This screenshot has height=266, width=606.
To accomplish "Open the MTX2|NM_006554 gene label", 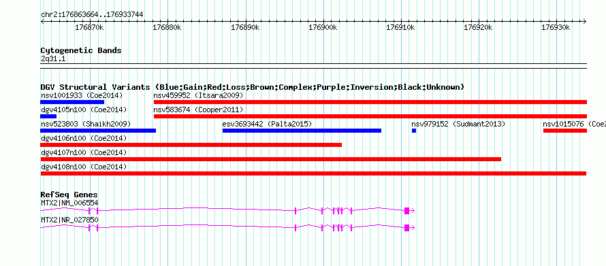I will 69,203.
